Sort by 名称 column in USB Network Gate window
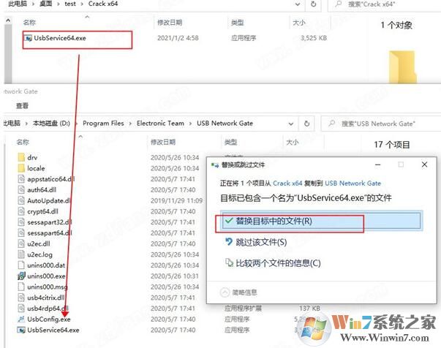 click(x=23, y=142)
